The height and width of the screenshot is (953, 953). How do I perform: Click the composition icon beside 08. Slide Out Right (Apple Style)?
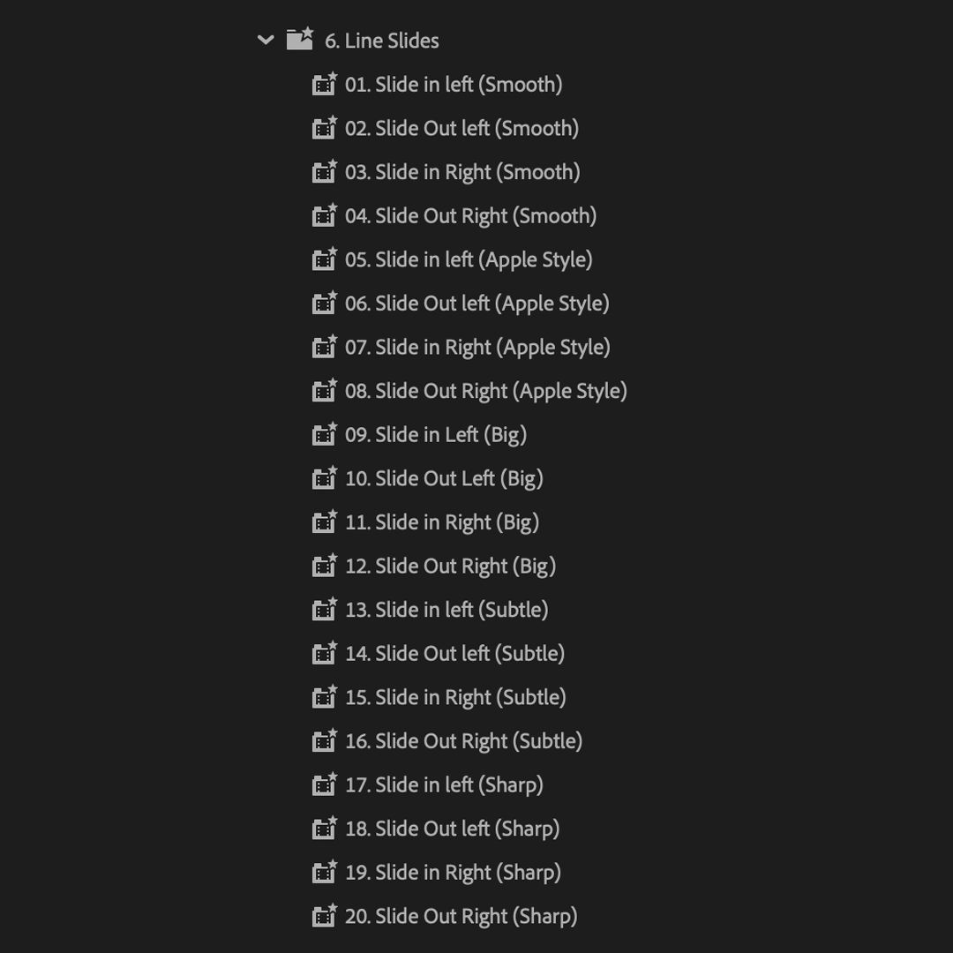(x=325, y=390)
